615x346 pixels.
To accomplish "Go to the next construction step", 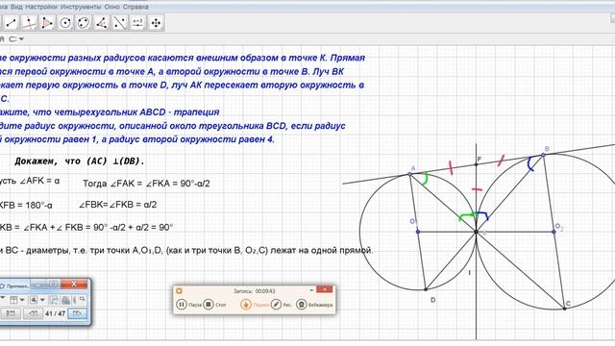I will (x=77, y=313).
